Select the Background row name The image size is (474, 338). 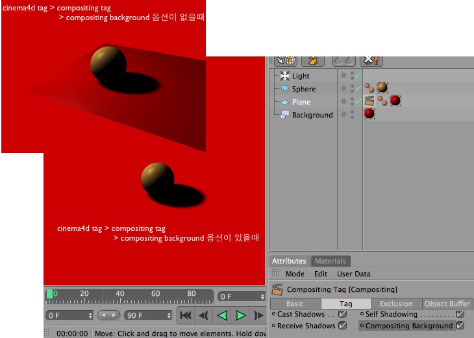(x=312, y=115)
